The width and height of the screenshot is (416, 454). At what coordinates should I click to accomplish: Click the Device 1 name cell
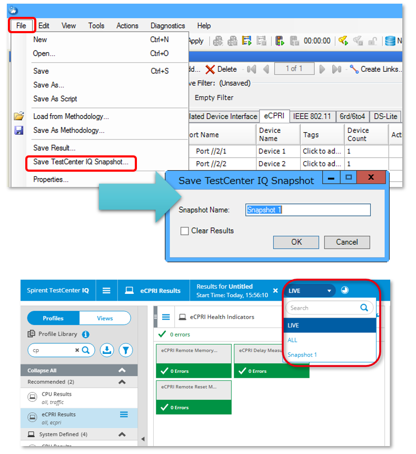pos(278,151)
